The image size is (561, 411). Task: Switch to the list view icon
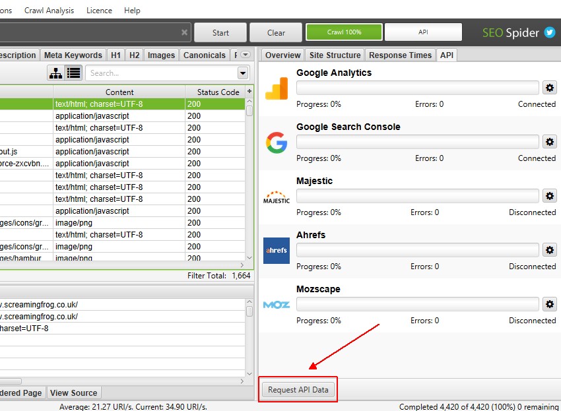click(x=74, y=73)
